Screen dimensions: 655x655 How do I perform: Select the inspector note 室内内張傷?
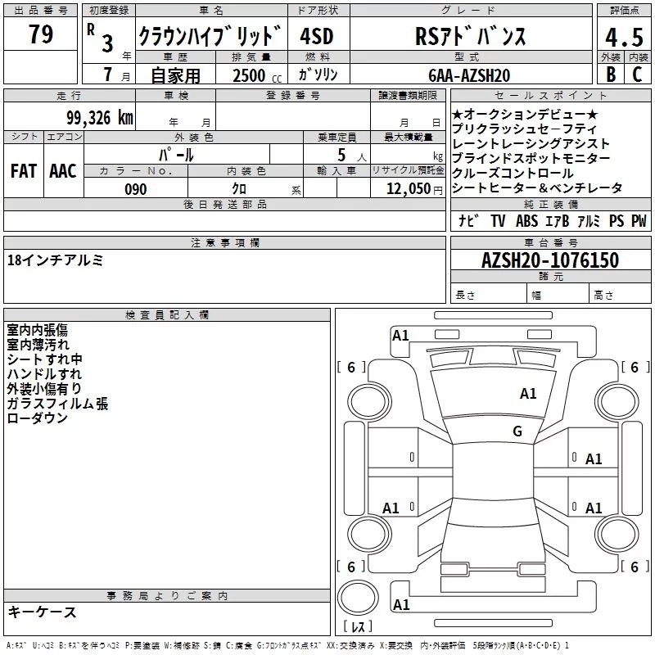37,330
